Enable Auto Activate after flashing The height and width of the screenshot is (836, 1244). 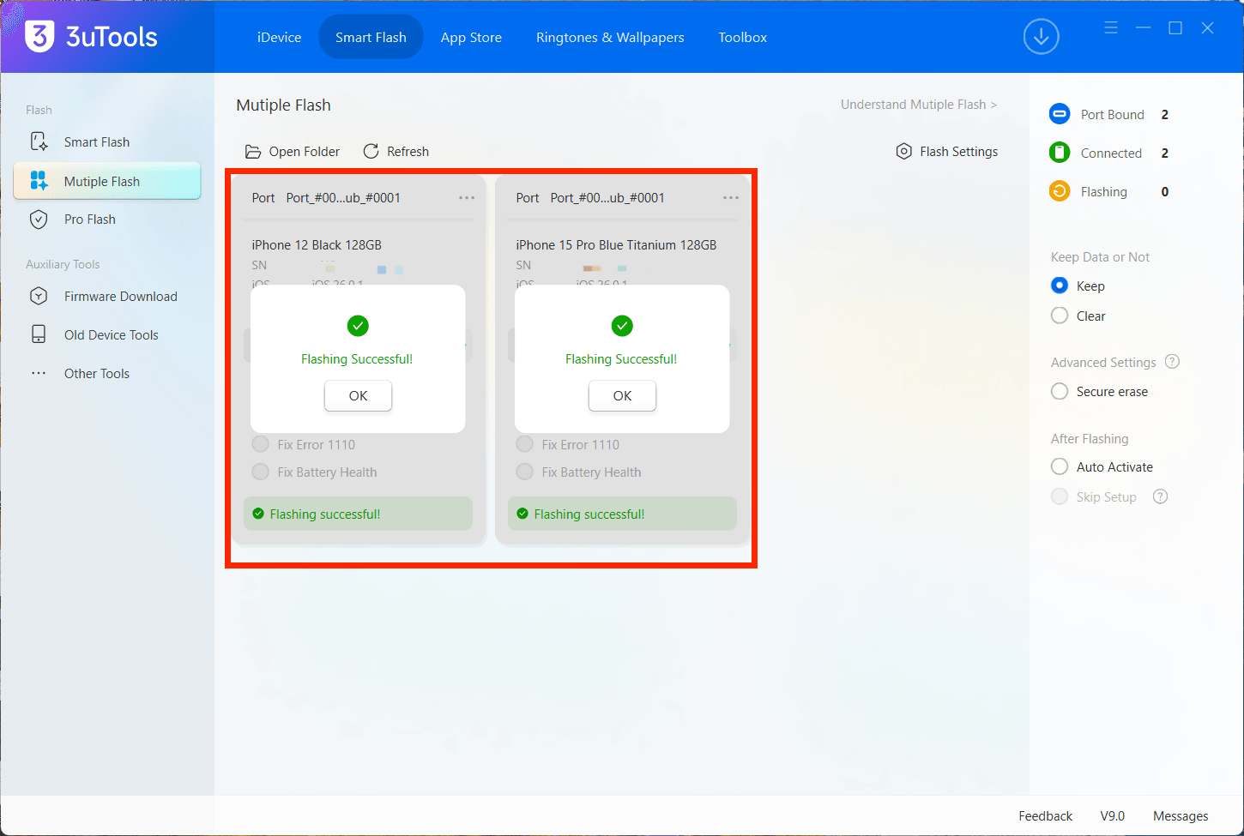tap(1059, 466)
